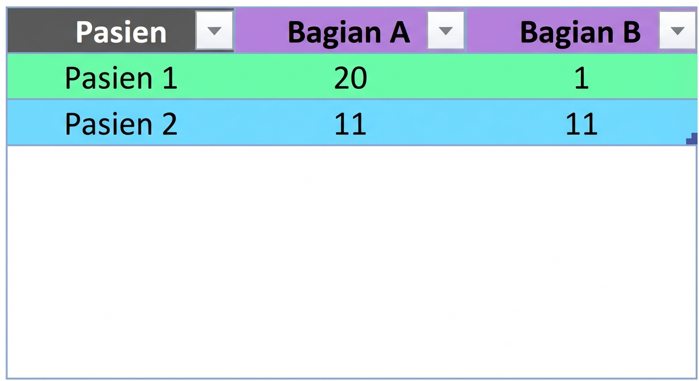Select the Bagian A value for Pasien 2
This screenshot has height=381, width=699.
[349, 123]
